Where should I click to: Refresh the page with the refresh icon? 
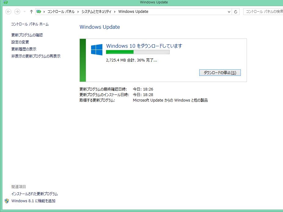(x=236, y=12)
